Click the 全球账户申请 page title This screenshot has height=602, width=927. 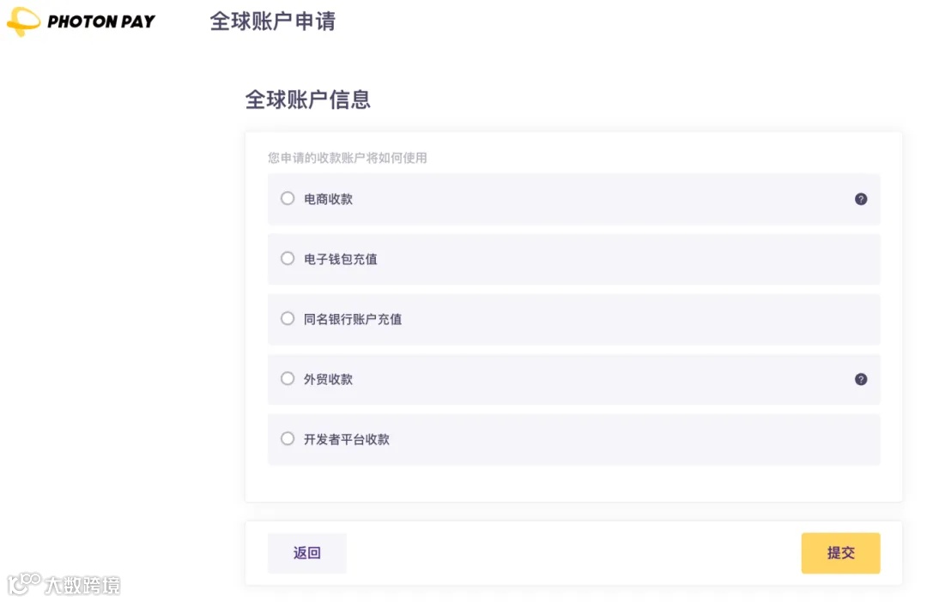(x=272, y=22)
